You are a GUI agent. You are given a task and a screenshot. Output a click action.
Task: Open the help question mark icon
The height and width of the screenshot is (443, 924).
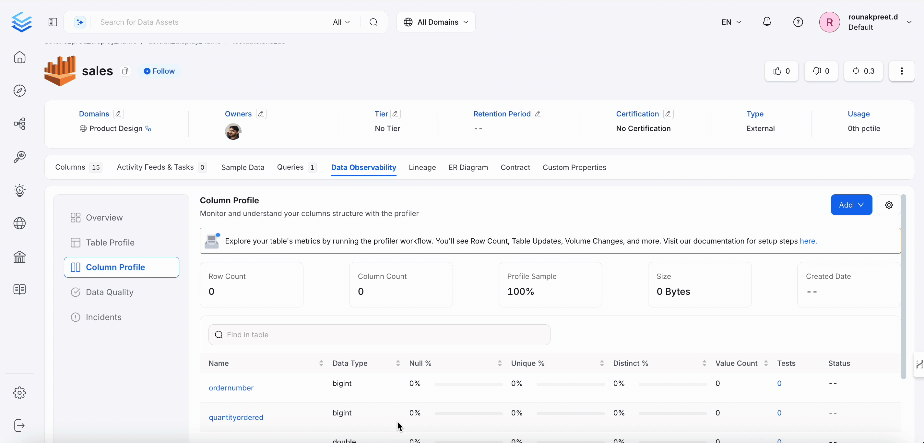[798, 22]
